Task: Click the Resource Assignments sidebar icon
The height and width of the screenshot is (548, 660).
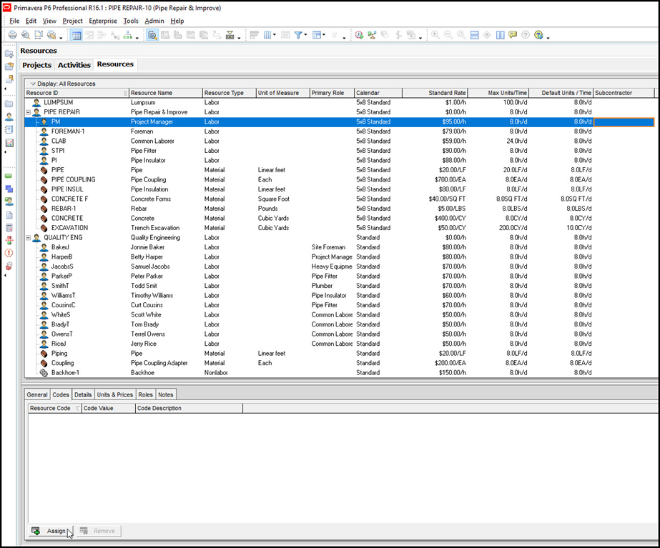Action: tap(9, 201)
